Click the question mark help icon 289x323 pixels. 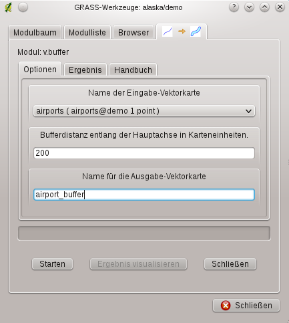coord(234,7)
